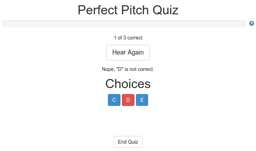256x151 pixels.
Task: Choose note C as the answer
Action: pos(114,100)
